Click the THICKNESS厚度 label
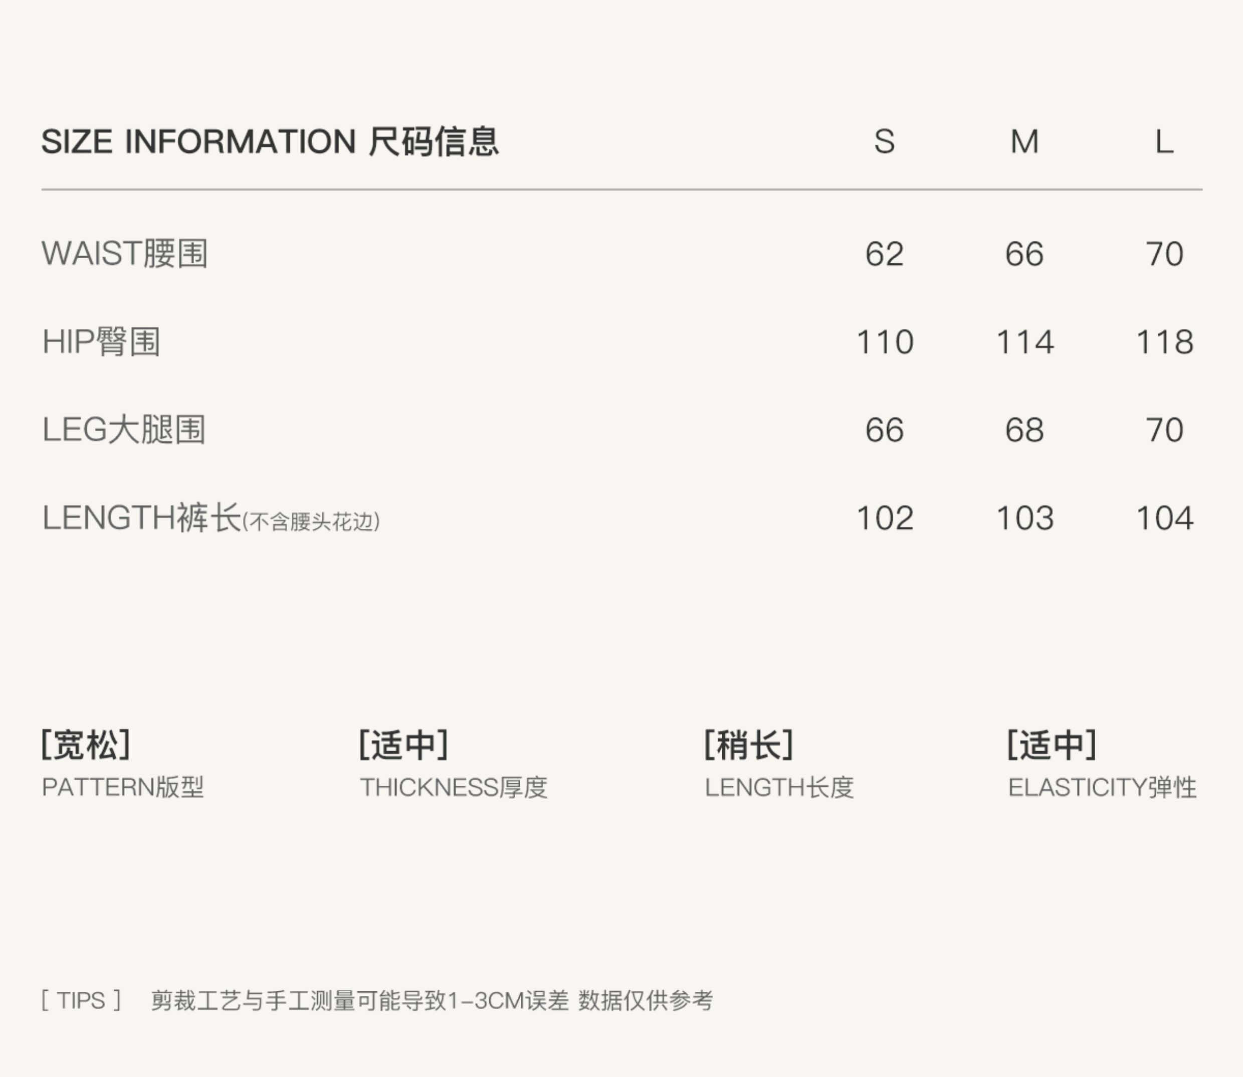This screenshot has width=1243, height=1077. click(x=454, y=787)
